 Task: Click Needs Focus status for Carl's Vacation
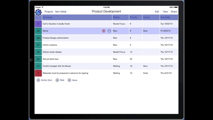(119, 24)
